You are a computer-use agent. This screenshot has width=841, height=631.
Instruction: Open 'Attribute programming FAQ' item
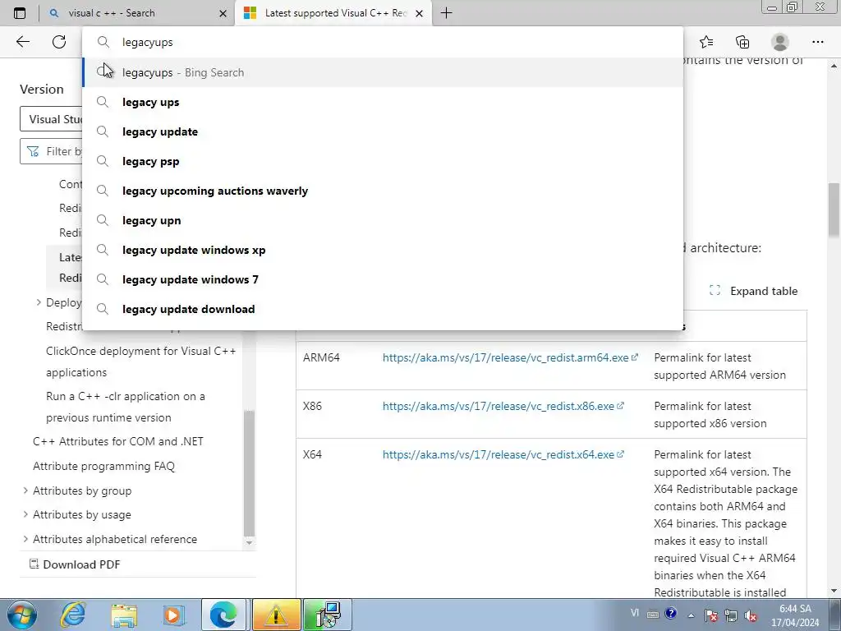pos(103,467)
